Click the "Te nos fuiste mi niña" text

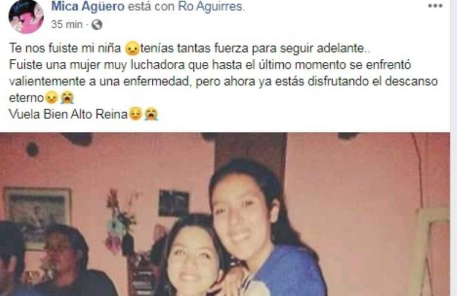point(65,48)
